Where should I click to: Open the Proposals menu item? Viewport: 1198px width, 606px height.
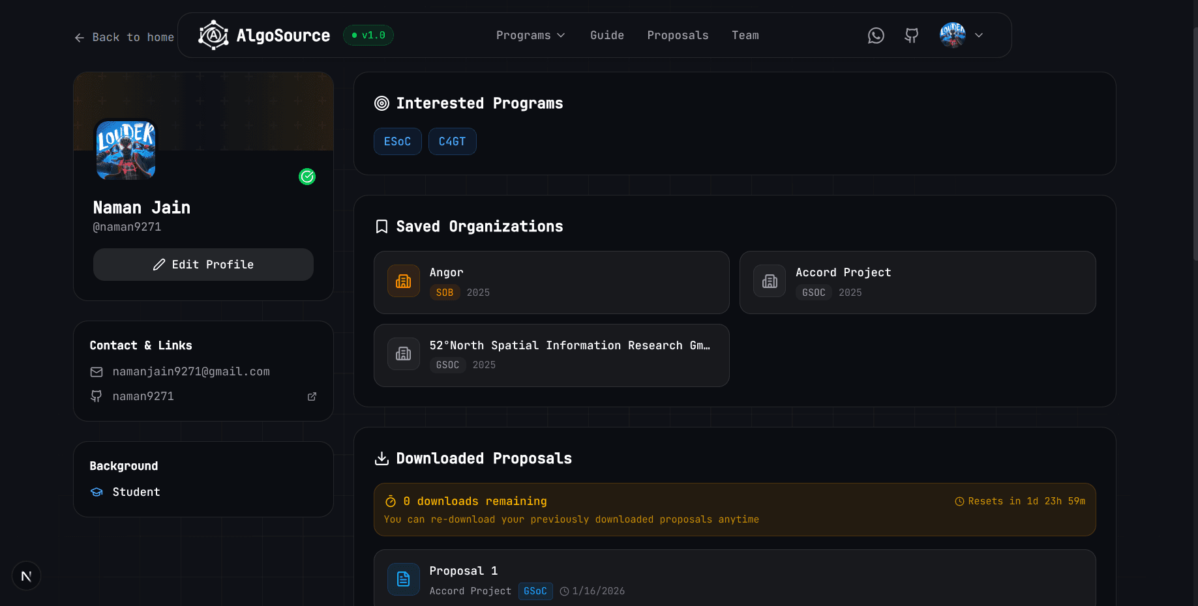[x=678, y=35]
